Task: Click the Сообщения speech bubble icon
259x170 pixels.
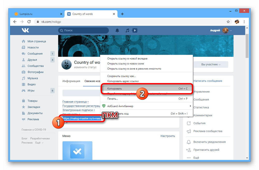Action: tap(24, 54)
